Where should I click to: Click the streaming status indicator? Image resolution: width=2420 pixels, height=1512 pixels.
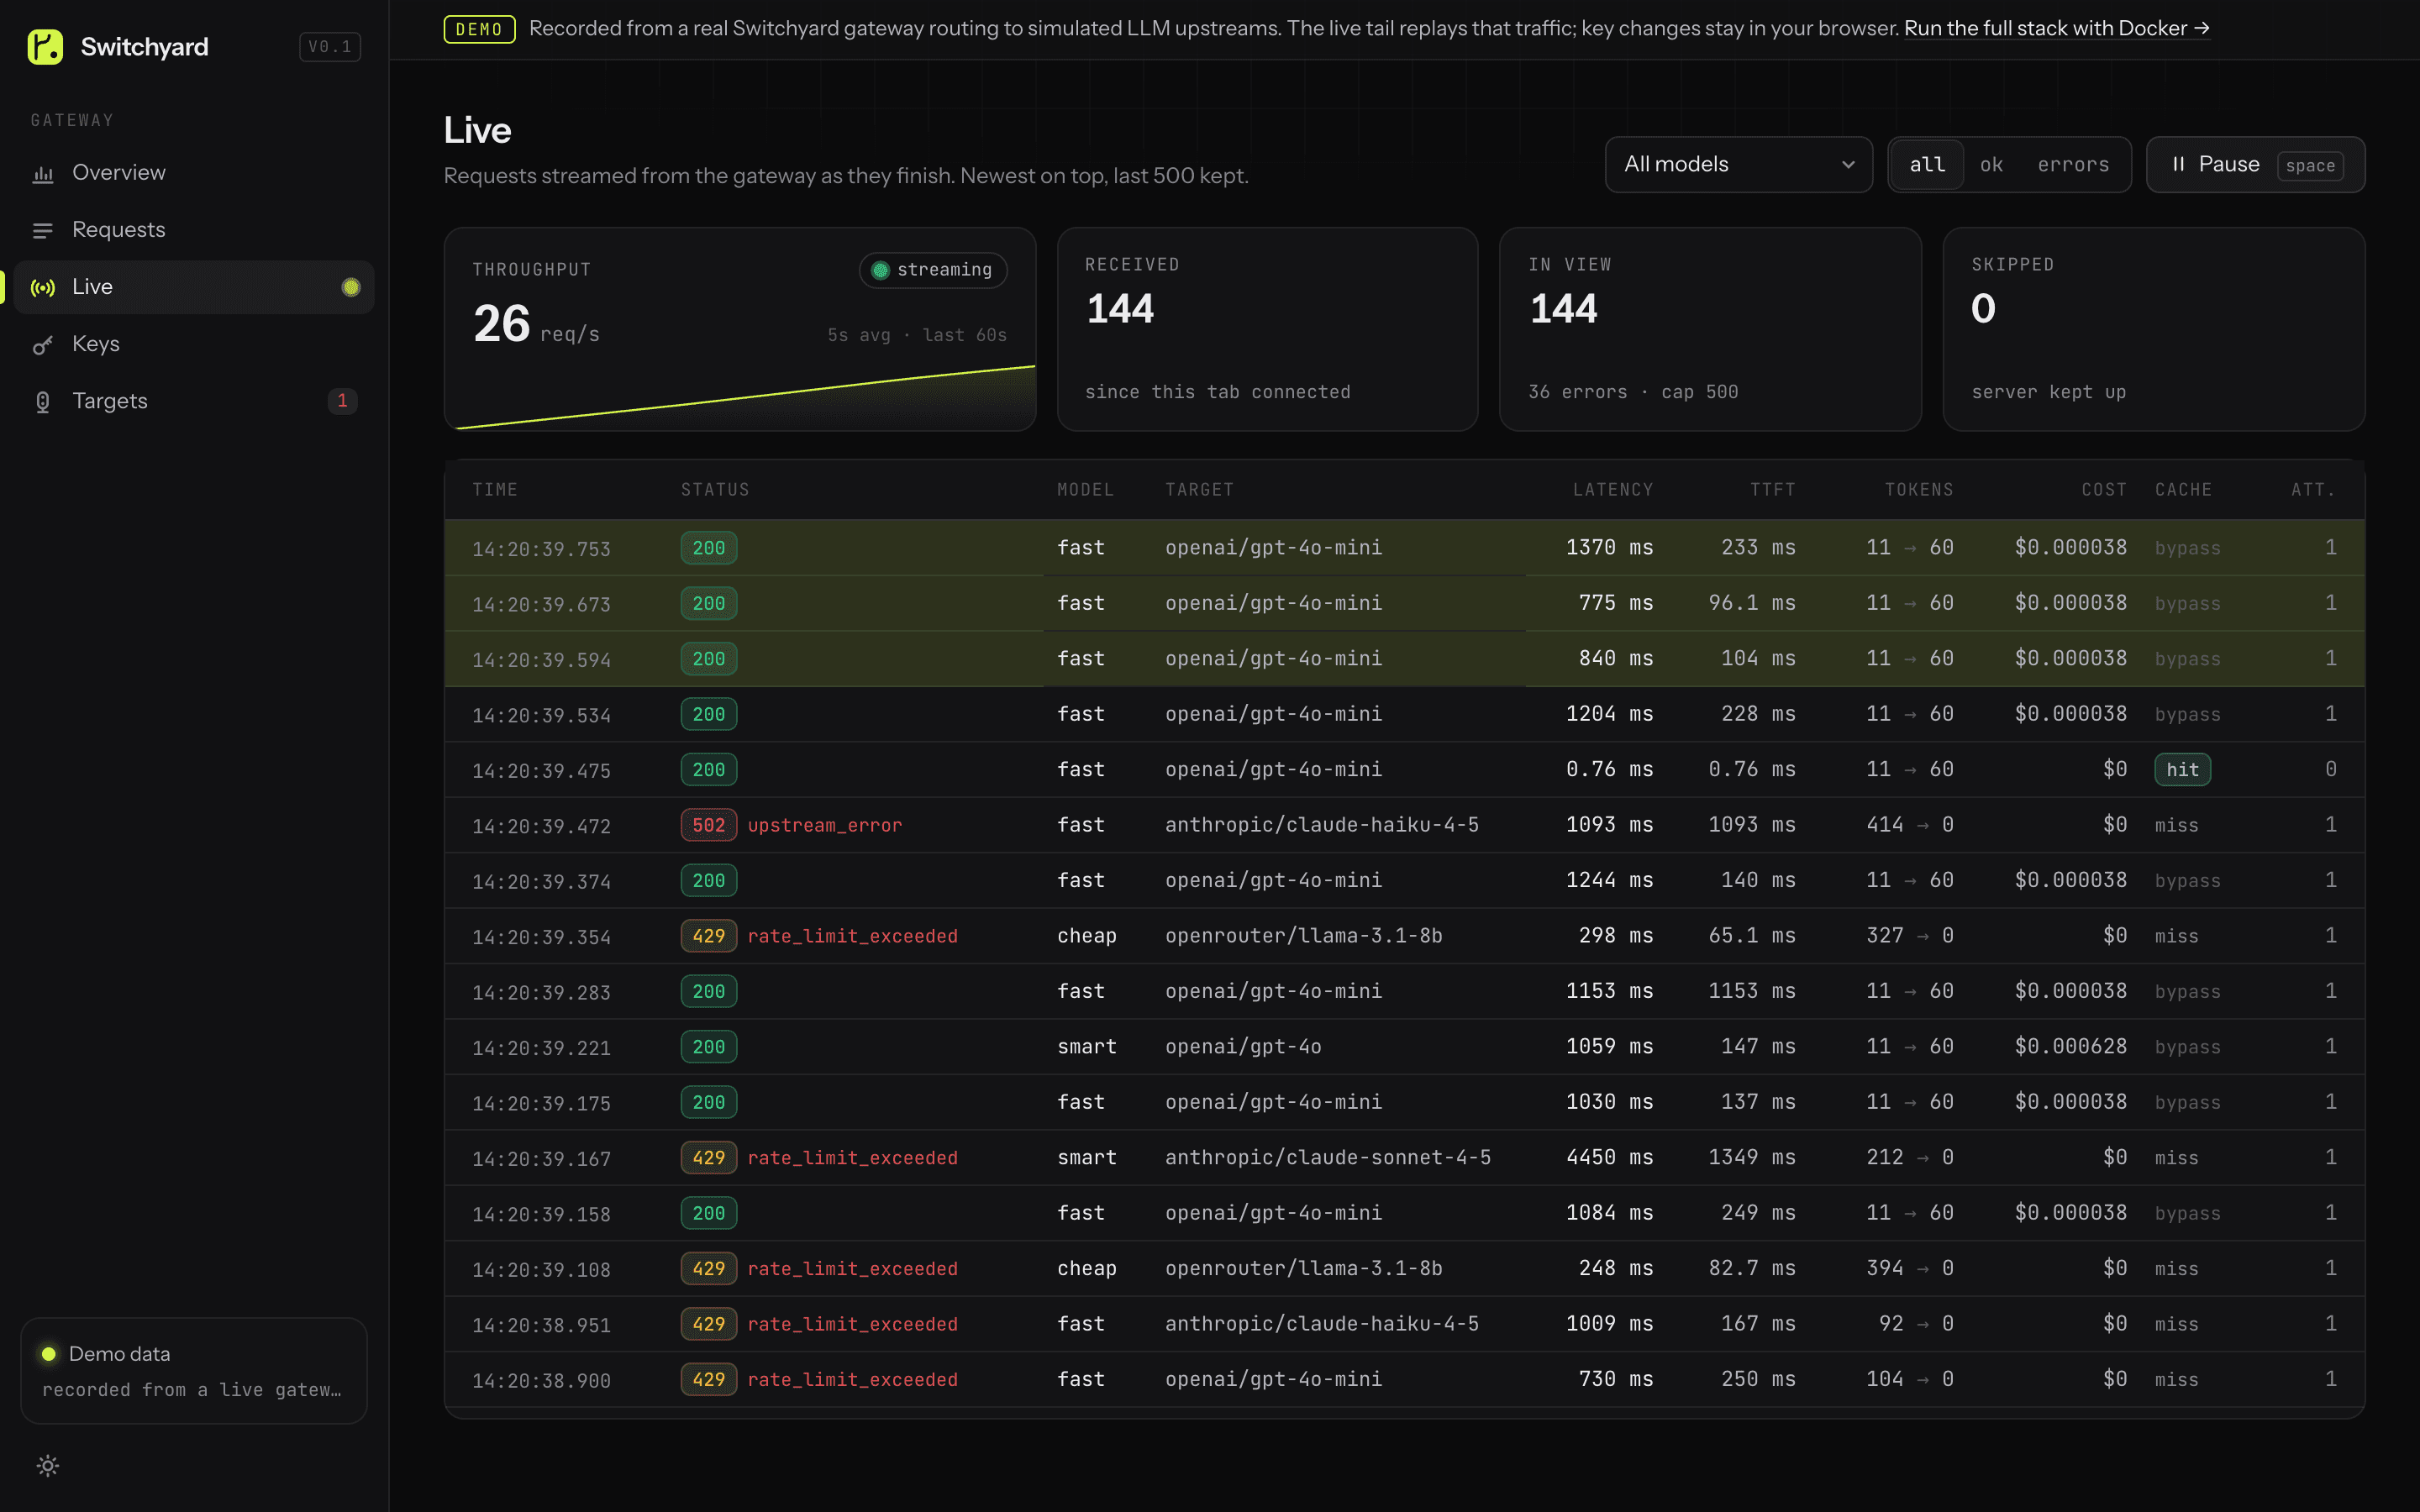pyautogui.click(x=932, y=270)
